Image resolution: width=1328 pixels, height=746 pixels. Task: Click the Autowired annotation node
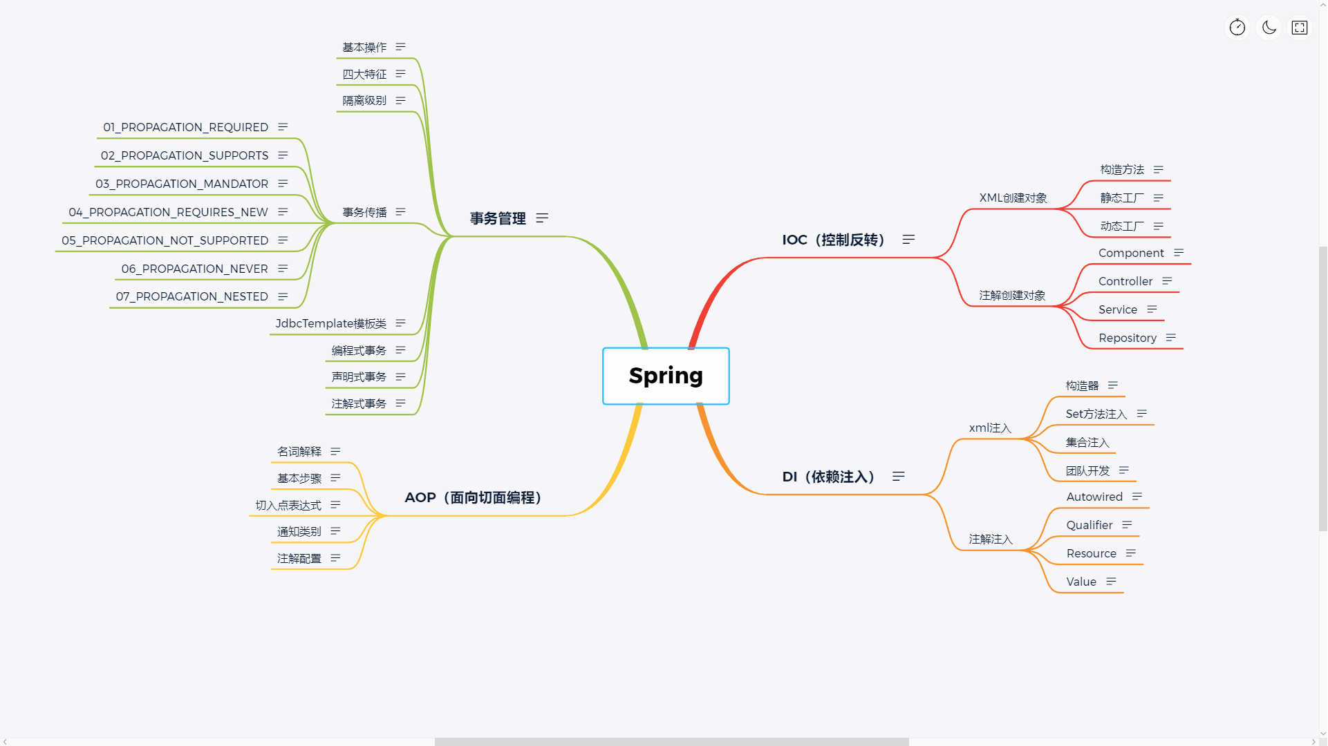tap(1094, 495)
